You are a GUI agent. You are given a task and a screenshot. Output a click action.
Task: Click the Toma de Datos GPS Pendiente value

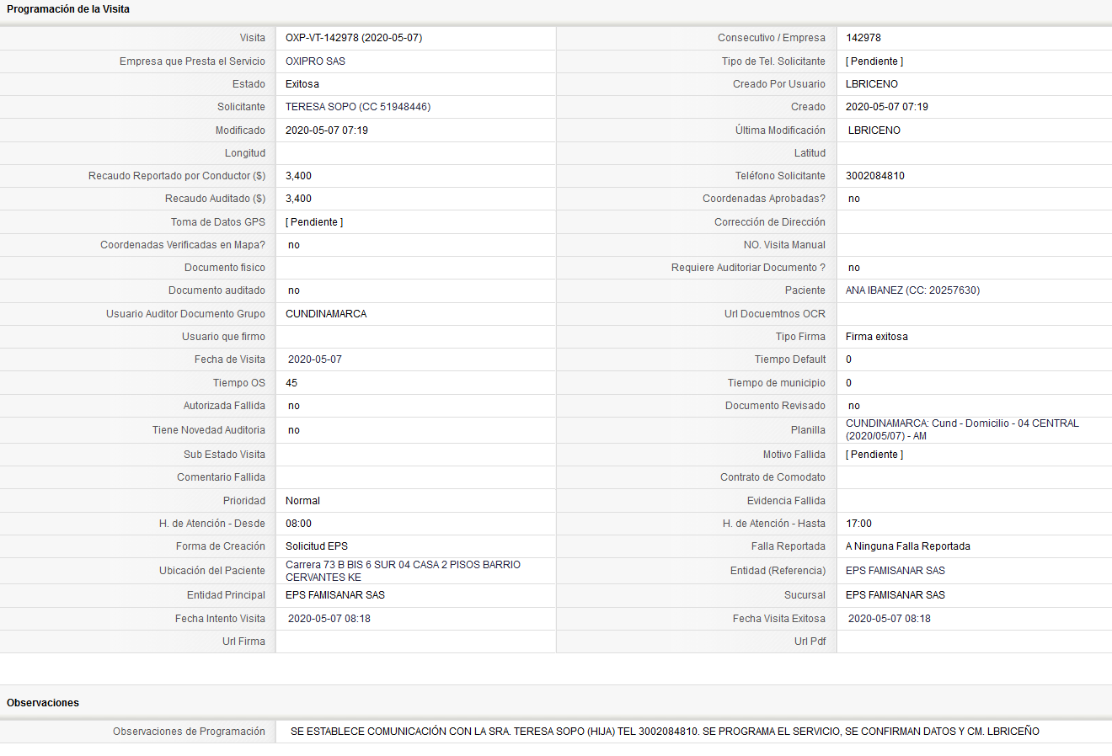pyautogui.click(x=314, y=222)
